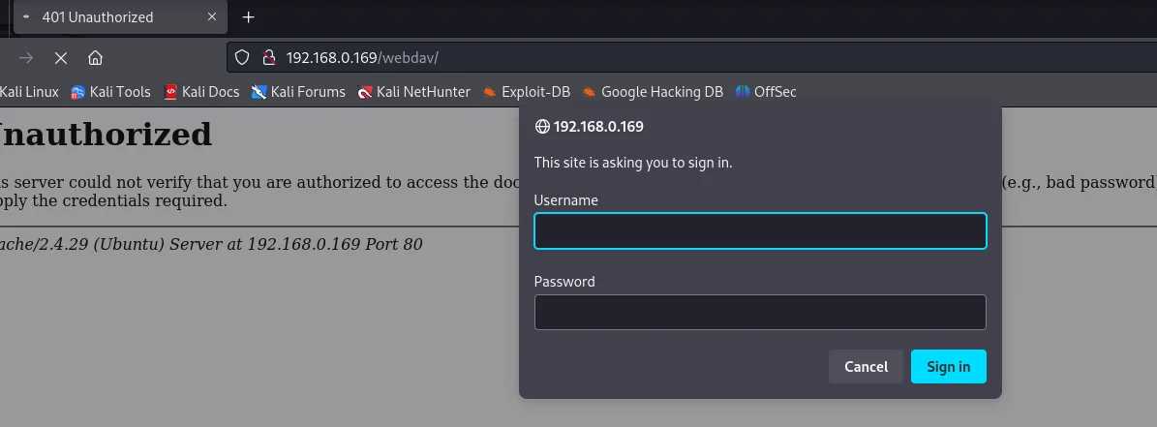Open the Kali Forums bookmark

pyautogui.click(x=298, y=92)
